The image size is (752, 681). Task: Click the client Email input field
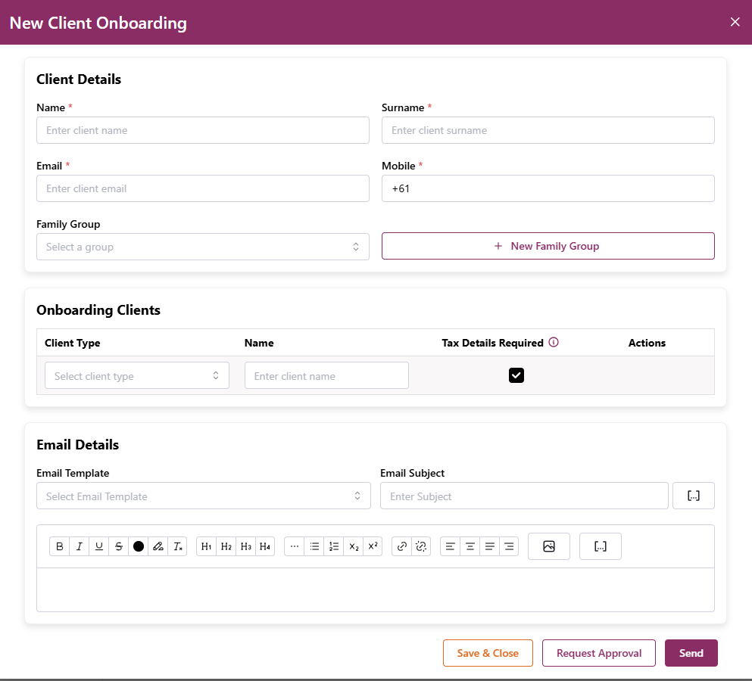(203, 188)
